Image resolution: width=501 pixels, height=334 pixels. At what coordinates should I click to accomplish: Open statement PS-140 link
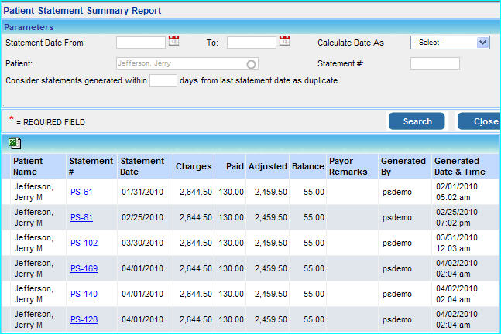pyautogui.click(x=84, y=295)
